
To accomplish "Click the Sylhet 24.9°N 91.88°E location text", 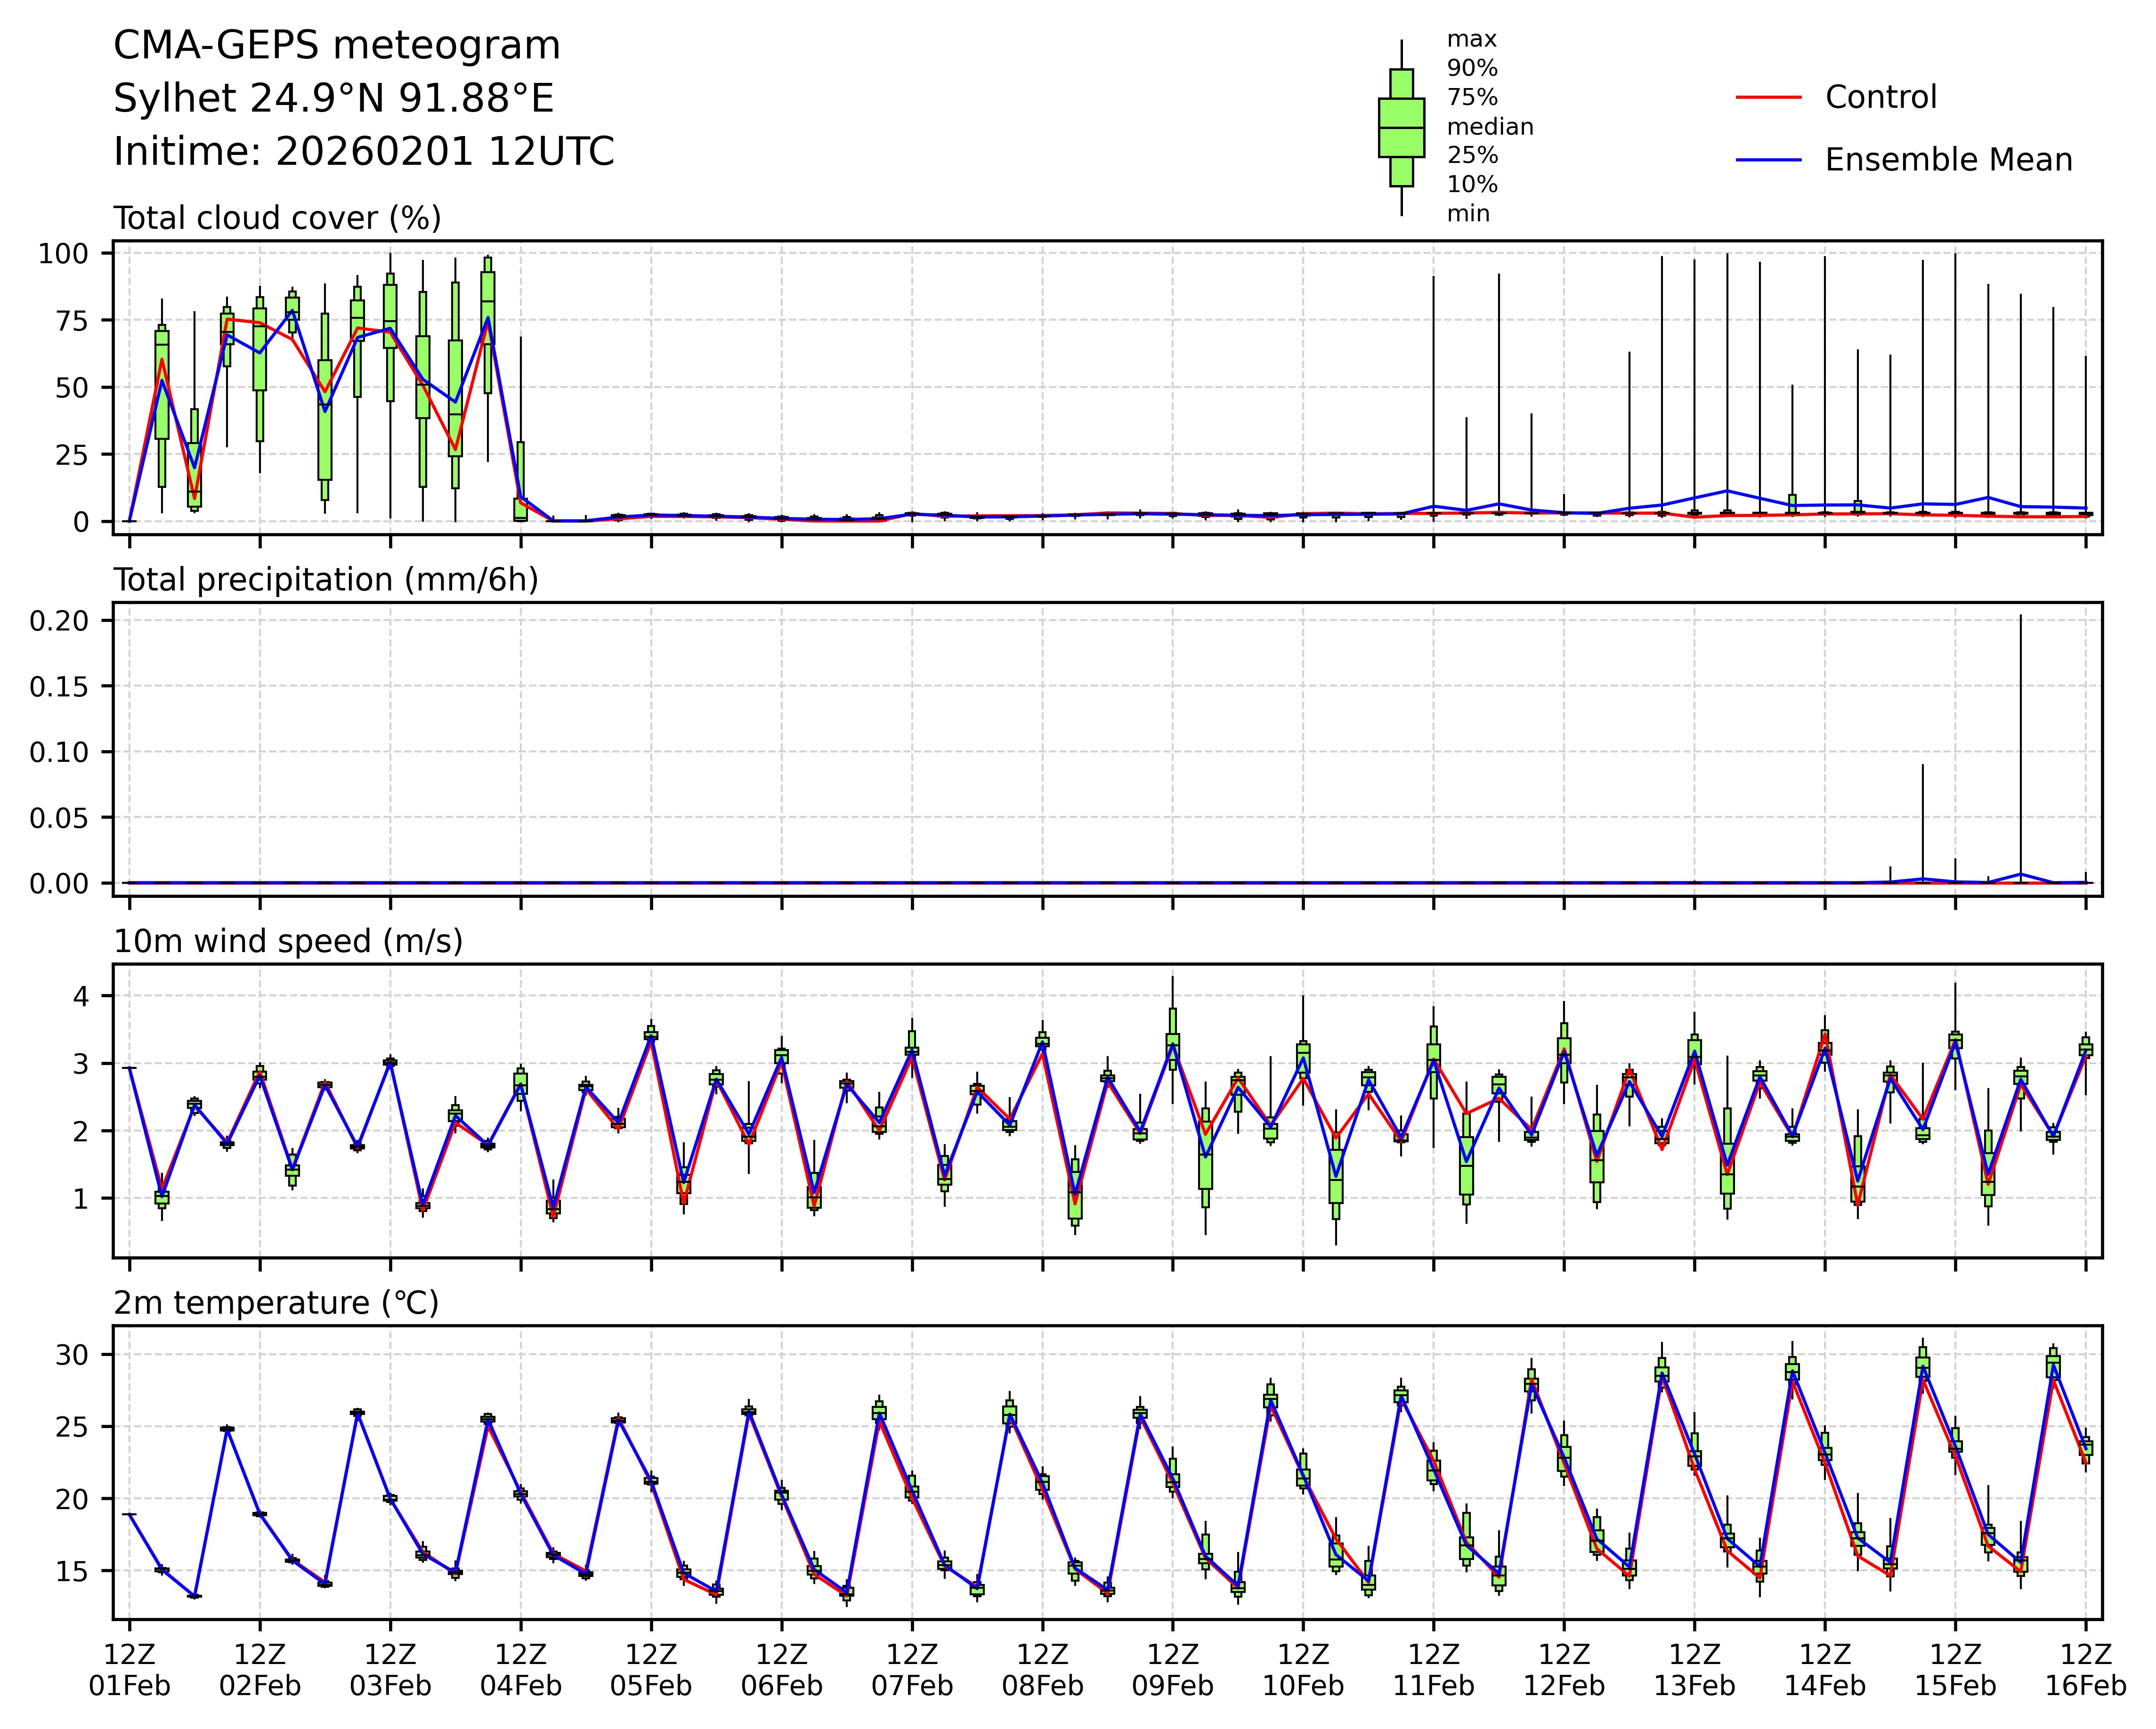I will click(x=333, y=99).
